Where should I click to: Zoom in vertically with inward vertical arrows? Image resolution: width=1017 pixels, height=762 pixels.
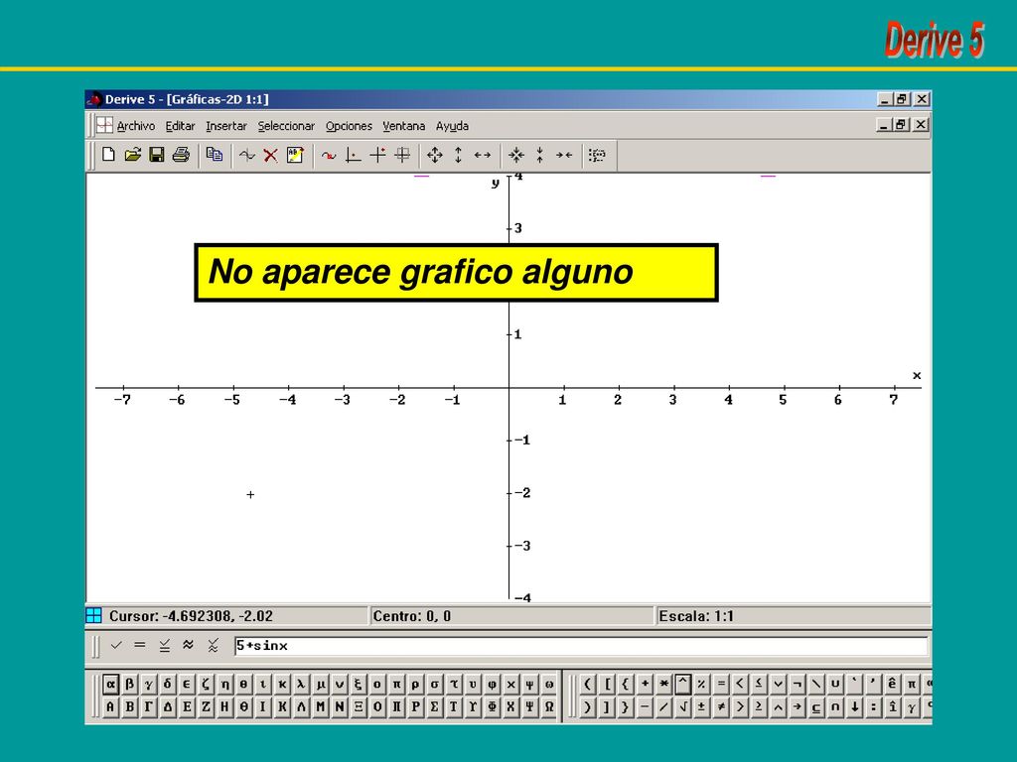pyautogui.click(x=539, y=155)
